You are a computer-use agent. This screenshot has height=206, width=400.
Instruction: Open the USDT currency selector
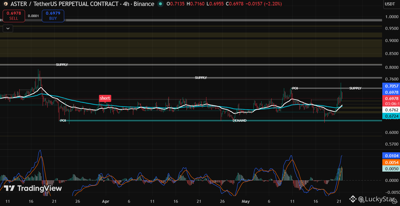click(x=391, y=4)
